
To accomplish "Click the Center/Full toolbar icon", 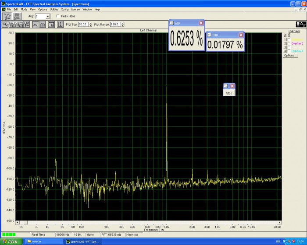I will click(27, 24).
